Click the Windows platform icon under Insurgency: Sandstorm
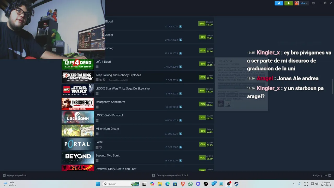The width and height of the screenshot is (334, 188). point(97,107)
